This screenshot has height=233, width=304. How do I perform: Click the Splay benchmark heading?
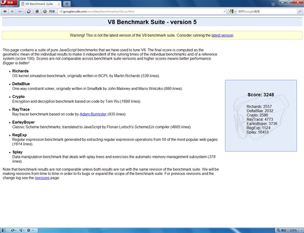[x=17, y=152]
